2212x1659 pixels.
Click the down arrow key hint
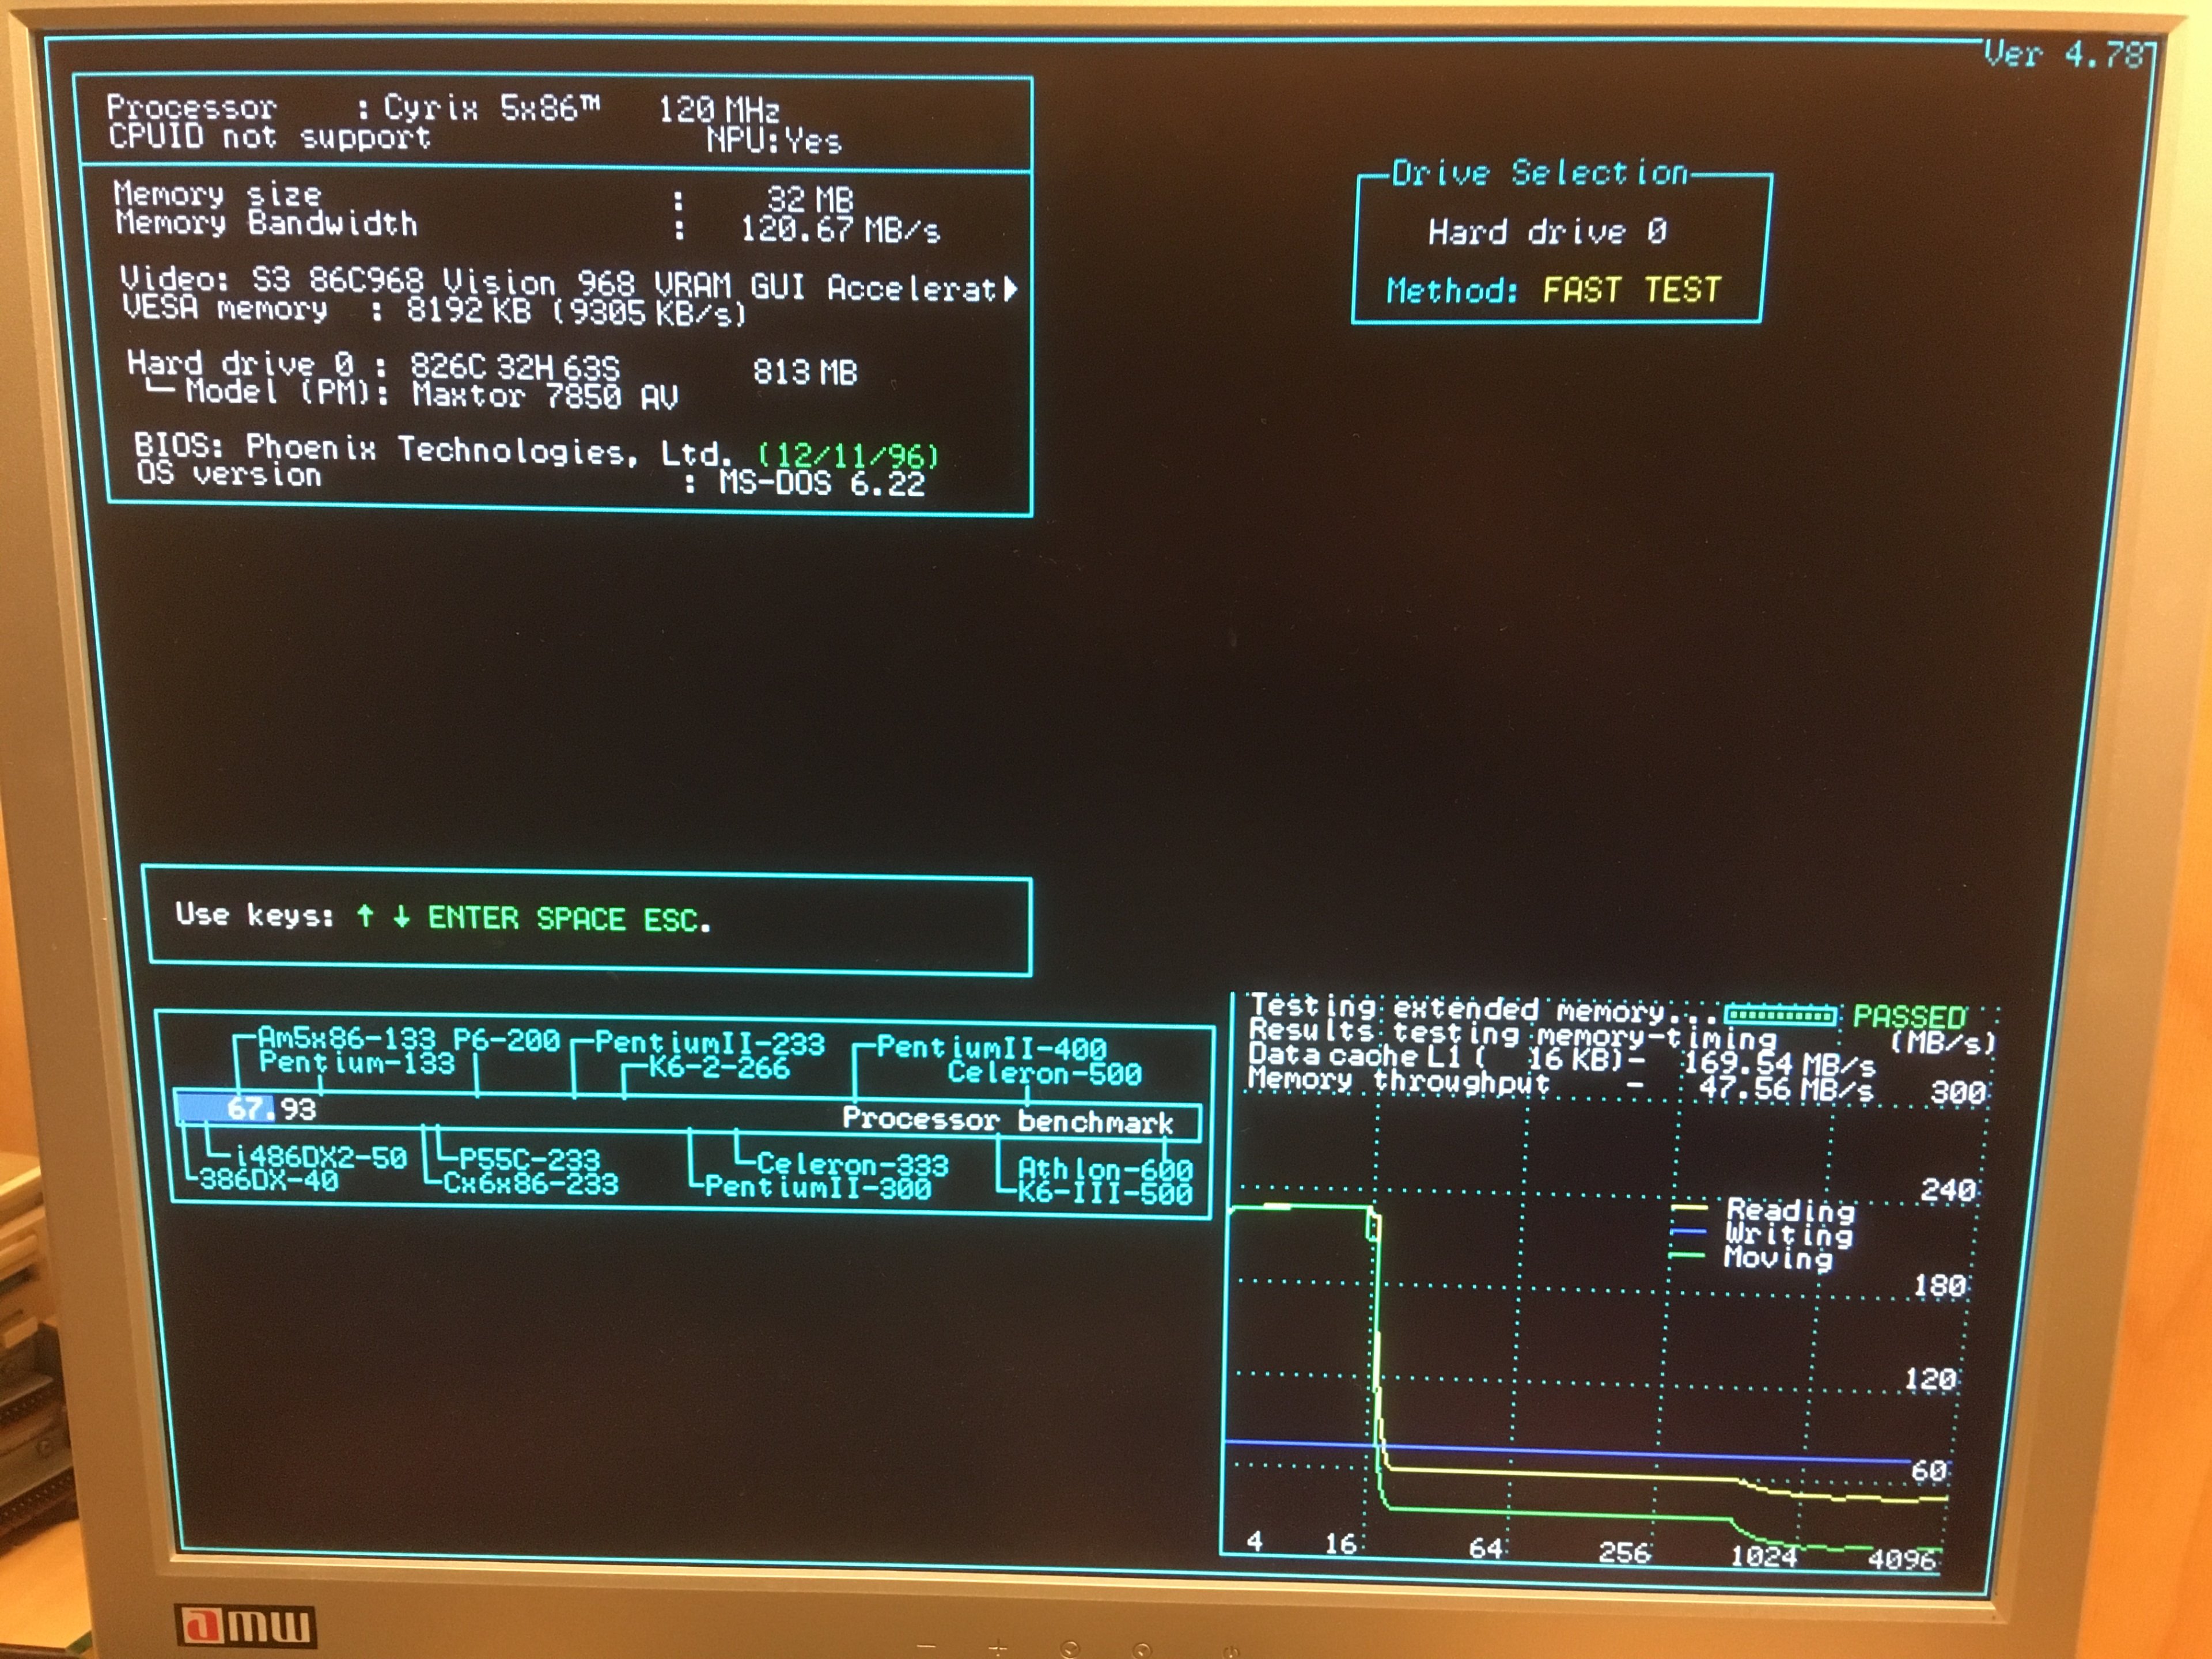click(401, 916)
